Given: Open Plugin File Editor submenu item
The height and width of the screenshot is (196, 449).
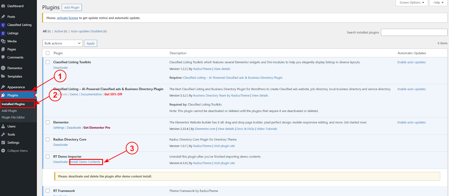Looking at the screenshot, I should [13, 117].
